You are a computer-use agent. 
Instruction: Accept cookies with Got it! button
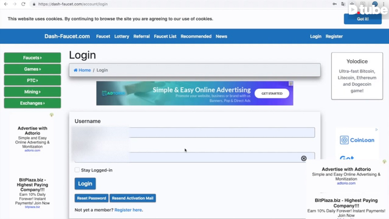[363, 19]
